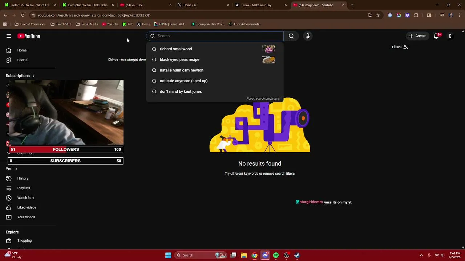Select suggestion not cute anymore (sped up)
The image size is (465, 261).
coord(215,81)
